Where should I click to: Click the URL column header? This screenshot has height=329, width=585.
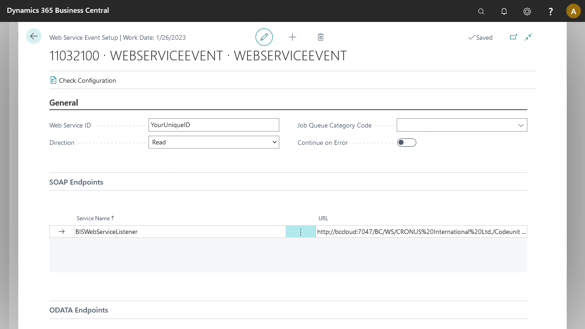[323, 218]
